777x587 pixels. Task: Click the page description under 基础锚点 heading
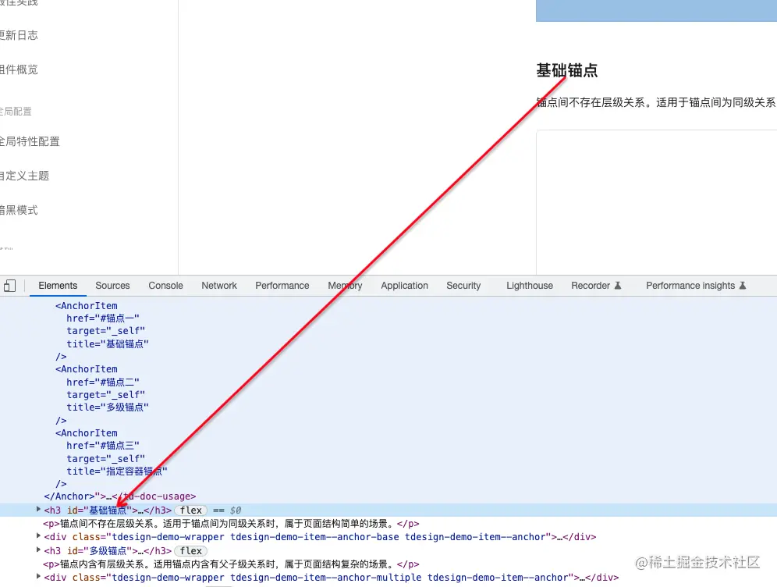pos(656,102)
